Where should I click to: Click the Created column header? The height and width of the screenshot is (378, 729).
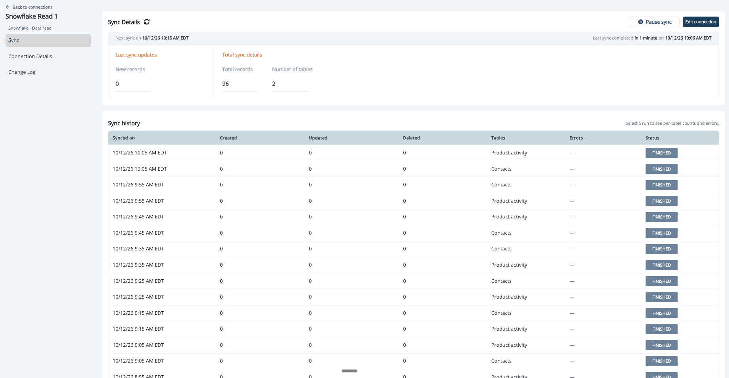click(228, 138)
